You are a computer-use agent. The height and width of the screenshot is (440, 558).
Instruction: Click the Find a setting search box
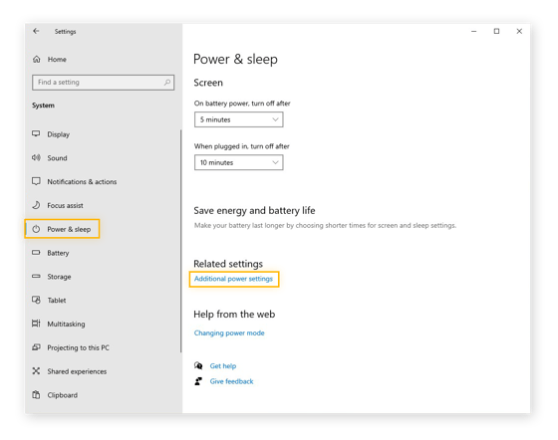(x=103, y=83)
